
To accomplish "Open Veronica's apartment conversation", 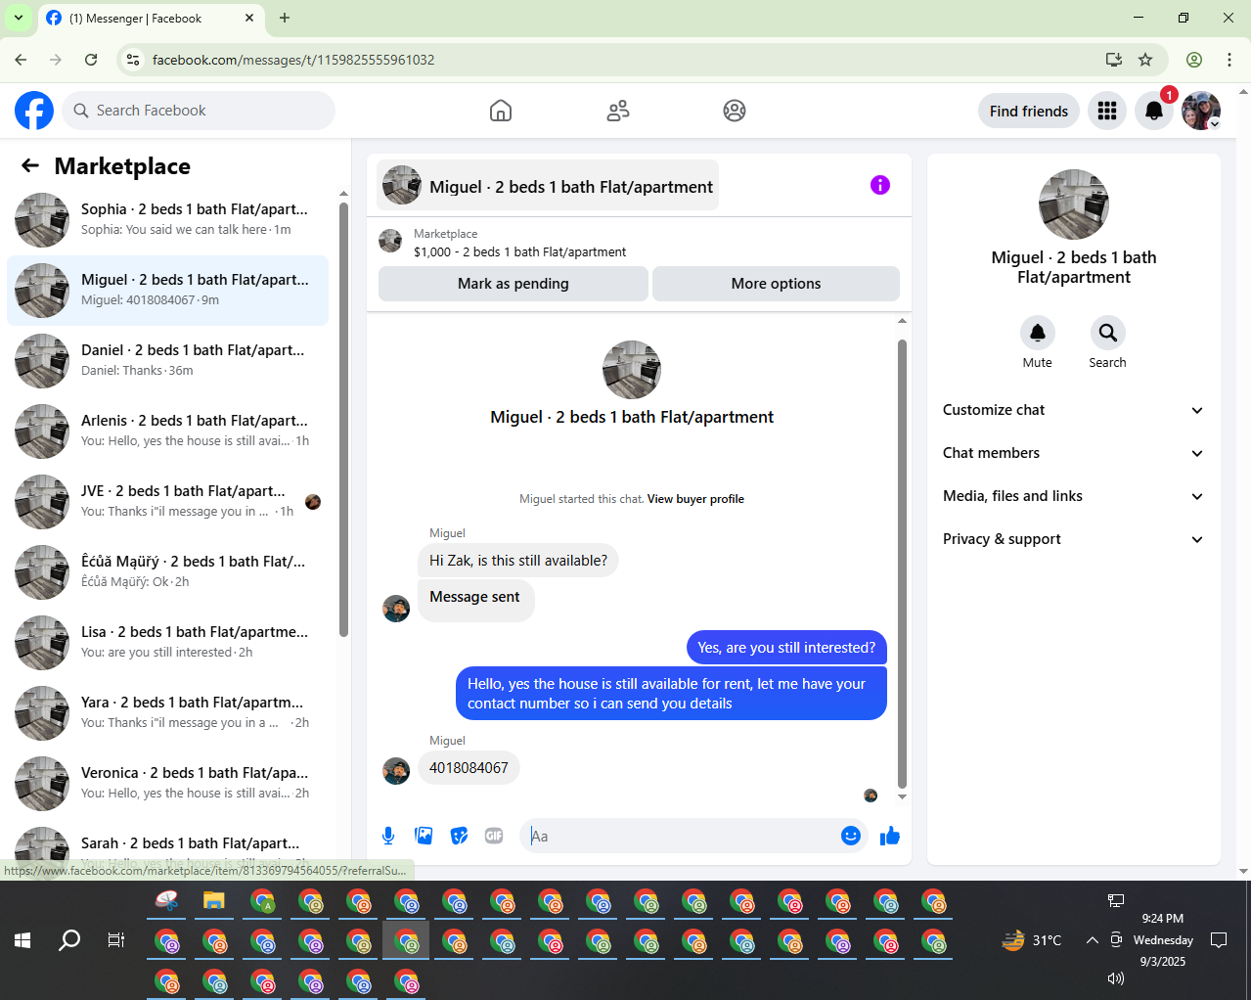I will click(167, 784).
